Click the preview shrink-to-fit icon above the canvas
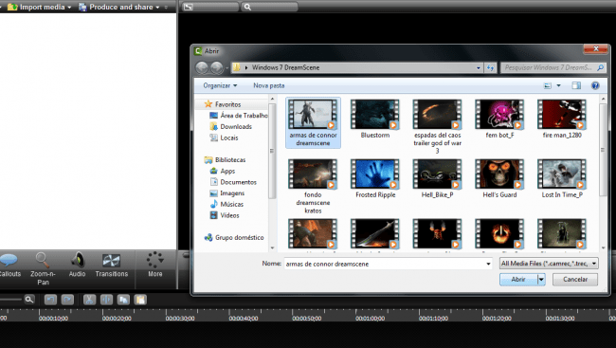The image size is (616, 348). [x=189, y=7]
